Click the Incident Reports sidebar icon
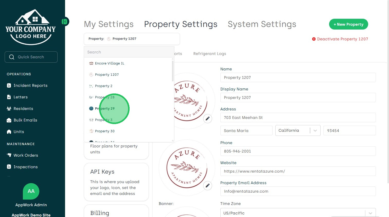The height and width of the screenshot is (217, 389). tap(9, 86)
